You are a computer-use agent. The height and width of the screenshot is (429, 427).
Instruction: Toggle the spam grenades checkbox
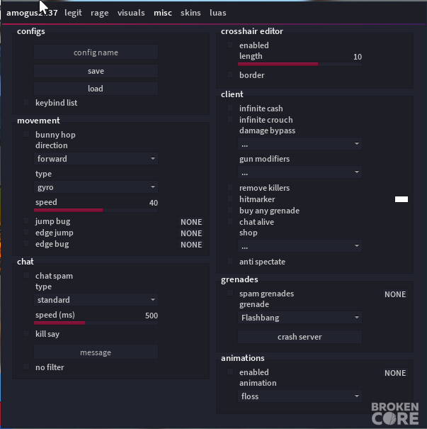(x=230, y=294)
